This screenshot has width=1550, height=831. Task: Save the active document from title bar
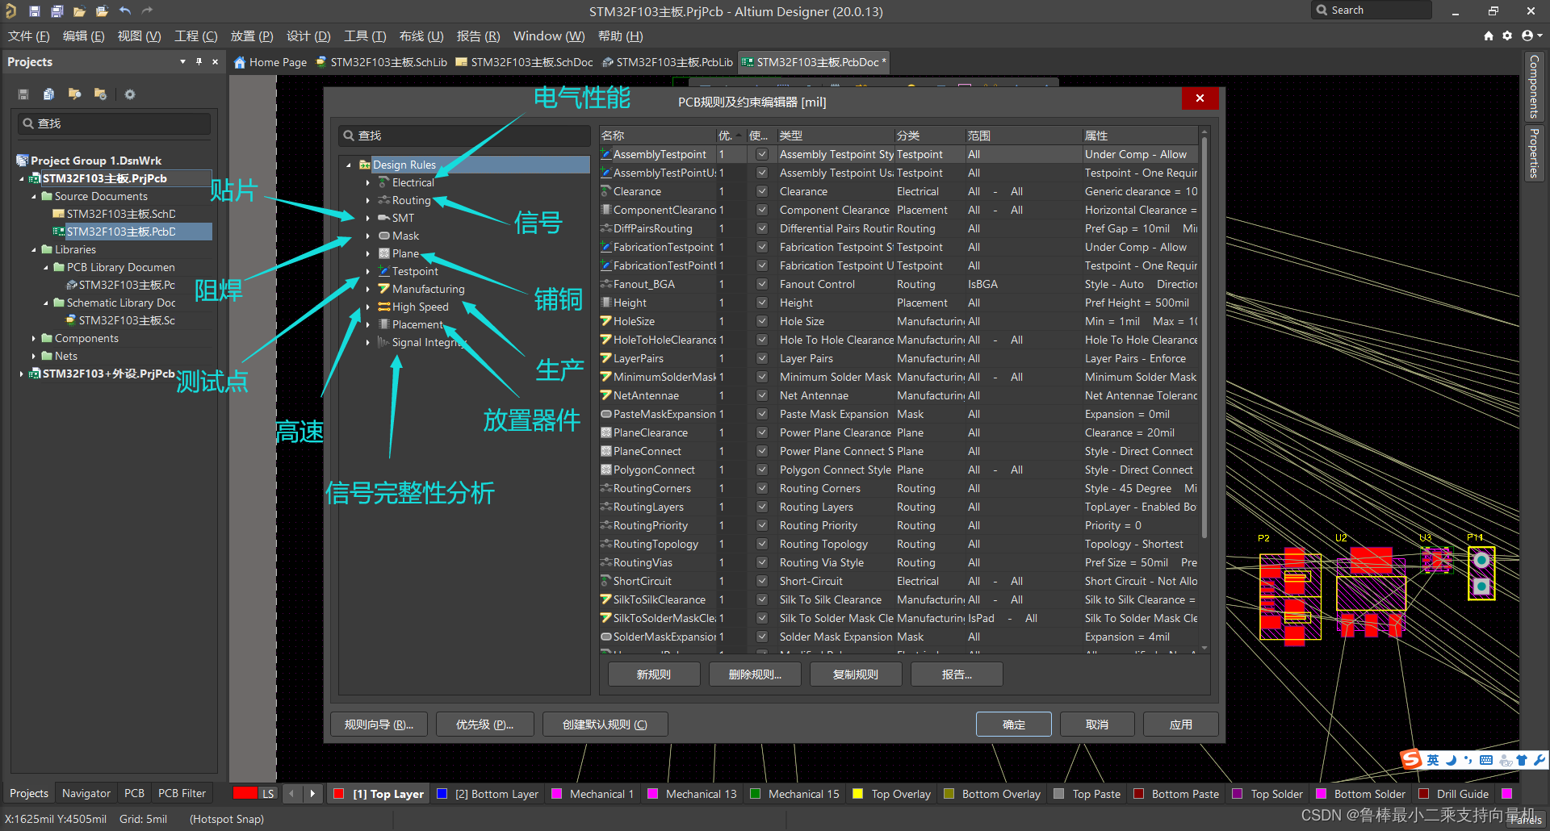(34, 11)
